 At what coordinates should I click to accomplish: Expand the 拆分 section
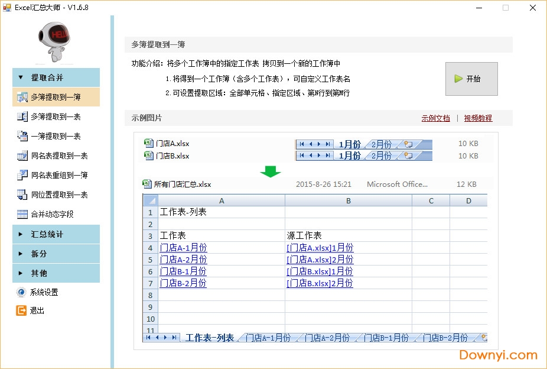(56, 253)
